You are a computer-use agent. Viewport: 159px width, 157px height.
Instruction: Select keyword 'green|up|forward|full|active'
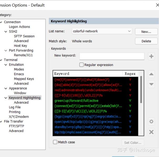click(x=96, y=101)
